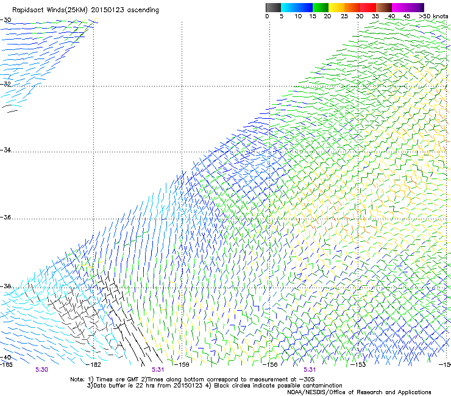Click the "35" legend scale label
This screenshot has height=396, width=451.
375,16
